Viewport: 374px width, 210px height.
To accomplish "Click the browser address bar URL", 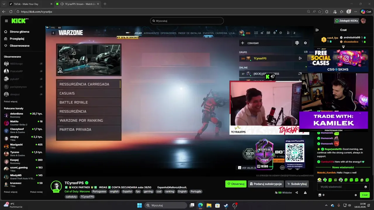I will (x=37, y=12).
